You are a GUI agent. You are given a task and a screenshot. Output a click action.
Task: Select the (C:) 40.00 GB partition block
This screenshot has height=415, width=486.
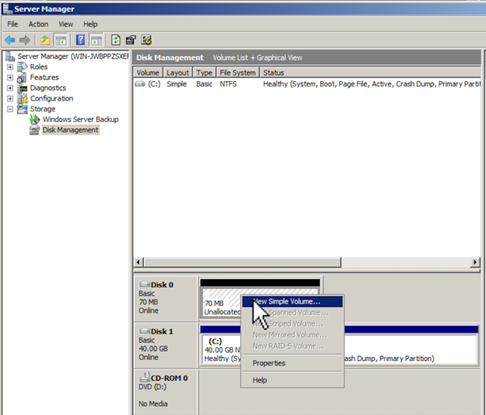tap(221, 350)
